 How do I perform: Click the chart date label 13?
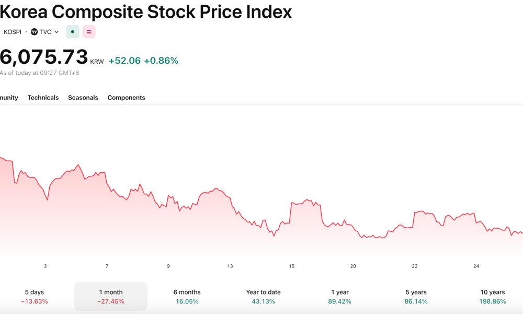(230, 266)
